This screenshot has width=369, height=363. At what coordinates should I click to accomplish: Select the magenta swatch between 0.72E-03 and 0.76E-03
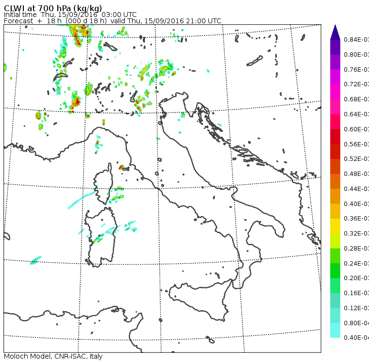[335, 77]
